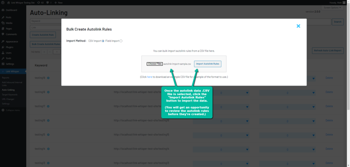The width and height of the screenshot is (350, 167).
Task: Delete the testing15 autolink rule
Action: click(x=329, y=135)
